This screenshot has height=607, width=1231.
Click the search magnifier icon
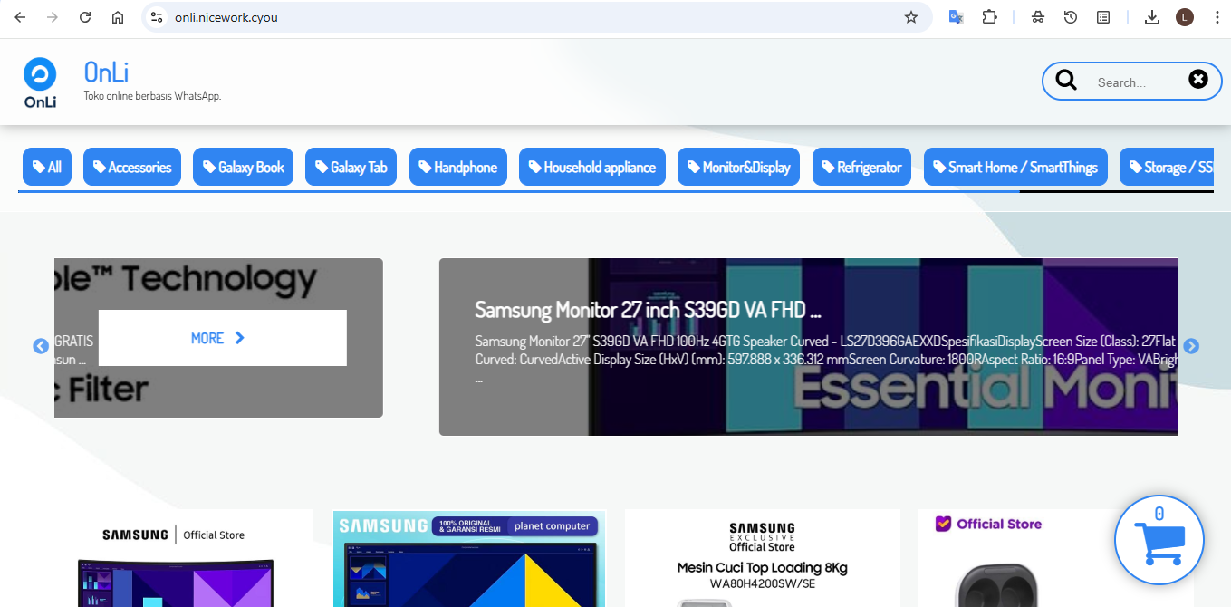(x=1066, y=81)
